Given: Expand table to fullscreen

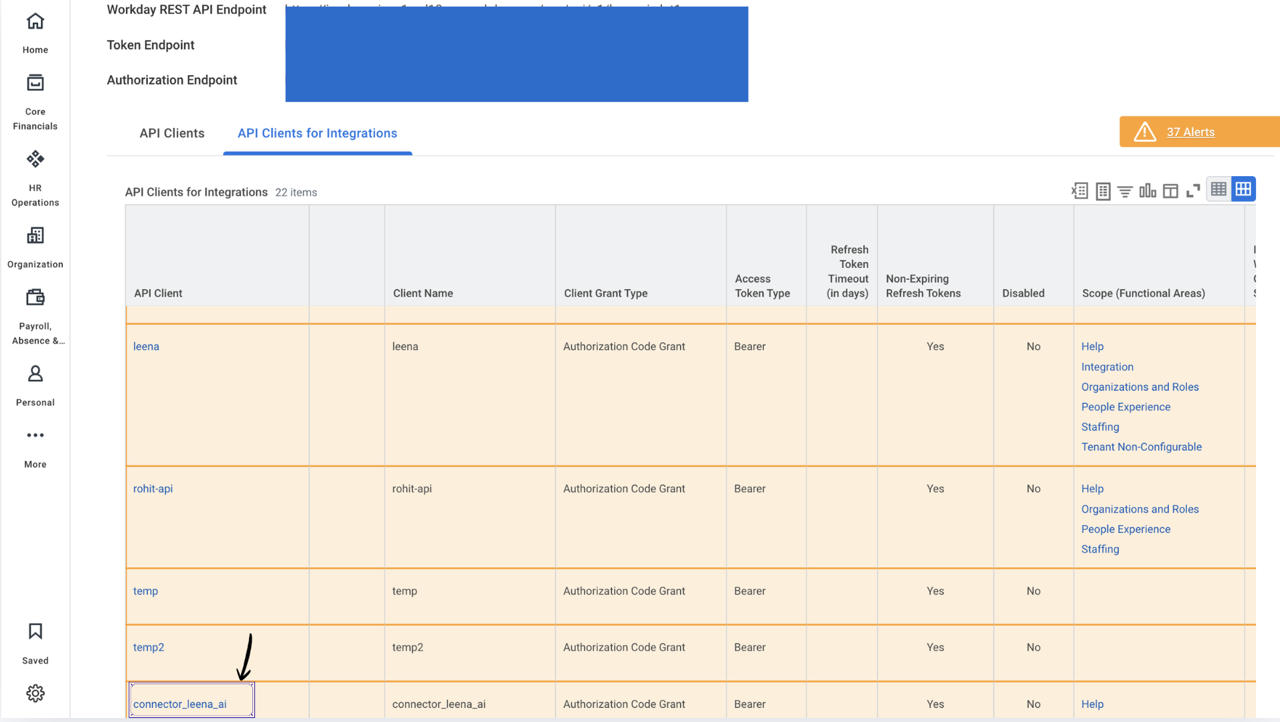Looking at the screenshot, I should point(1193,191).
